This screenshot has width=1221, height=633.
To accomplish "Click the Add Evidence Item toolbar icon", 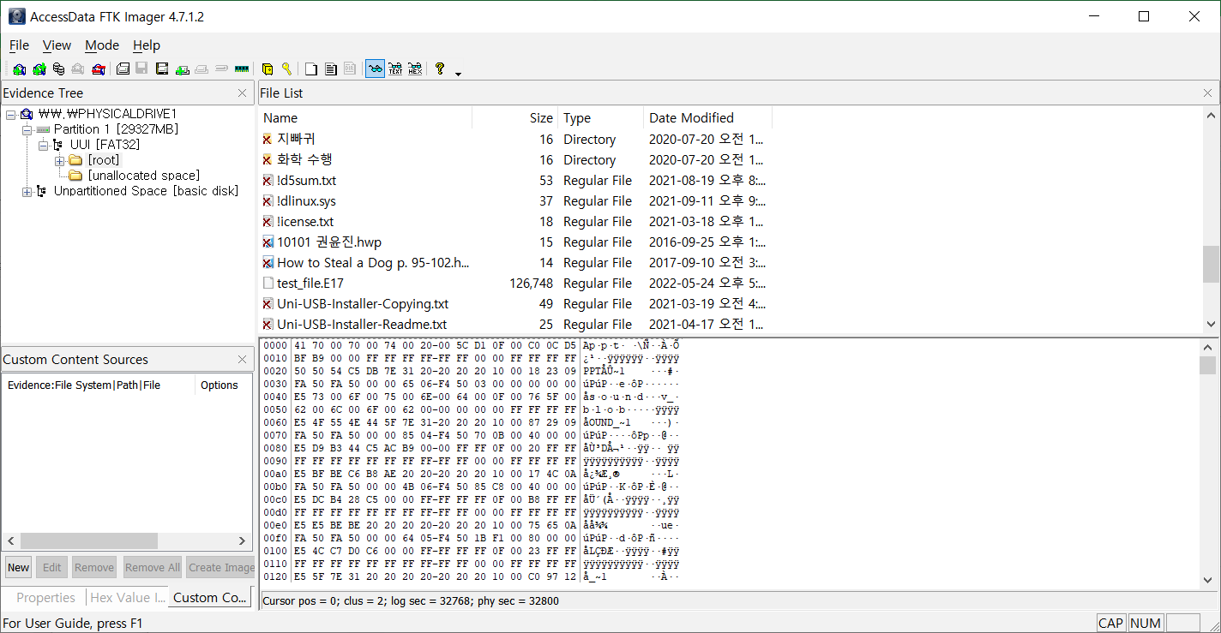I will (20, 69).
